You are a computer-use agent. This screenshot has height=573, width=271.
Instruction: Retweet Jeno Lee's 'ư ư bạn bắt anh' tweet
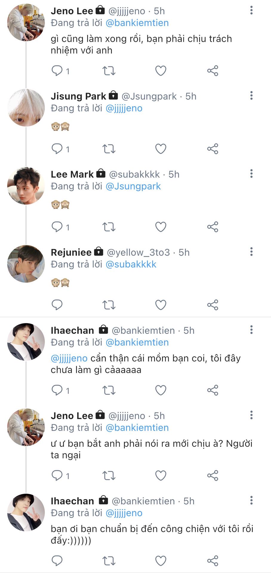109,475
